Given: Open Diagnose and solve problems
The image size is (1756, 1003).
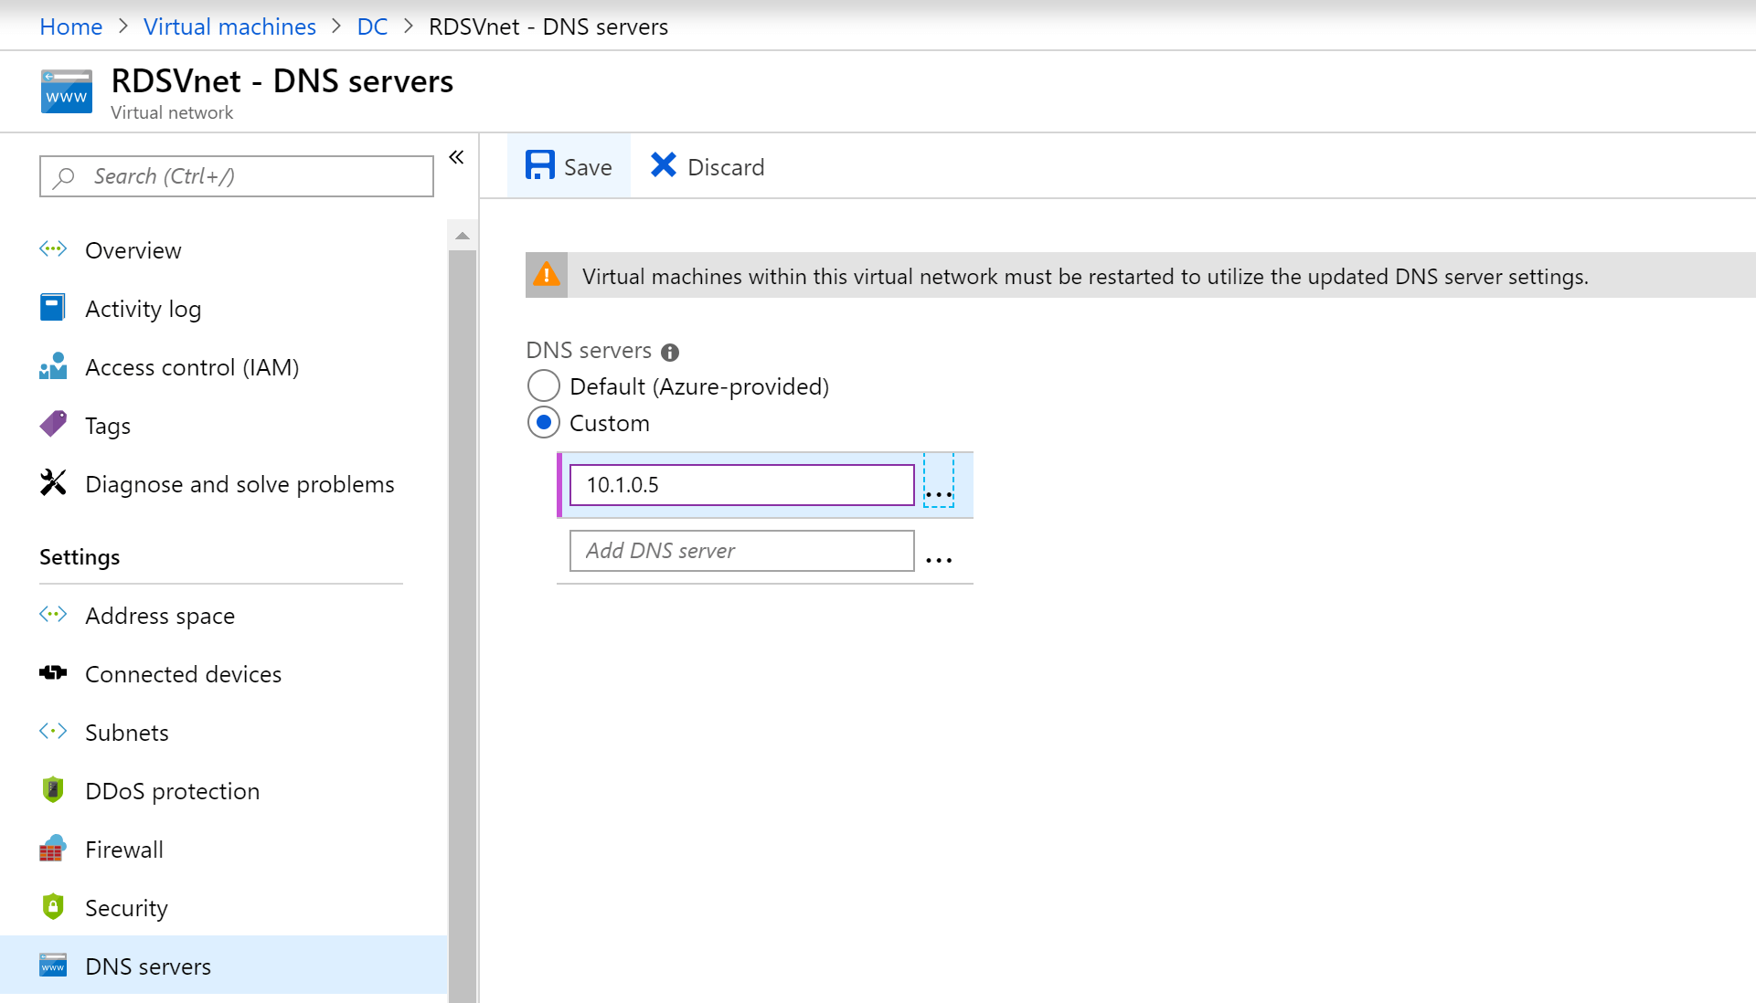Looking at the screenshot, I should 239,483.
